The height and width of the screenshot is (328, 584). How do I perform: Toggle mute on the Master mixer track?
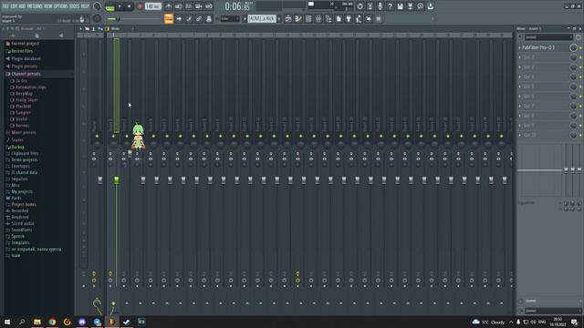click(97, 136)
